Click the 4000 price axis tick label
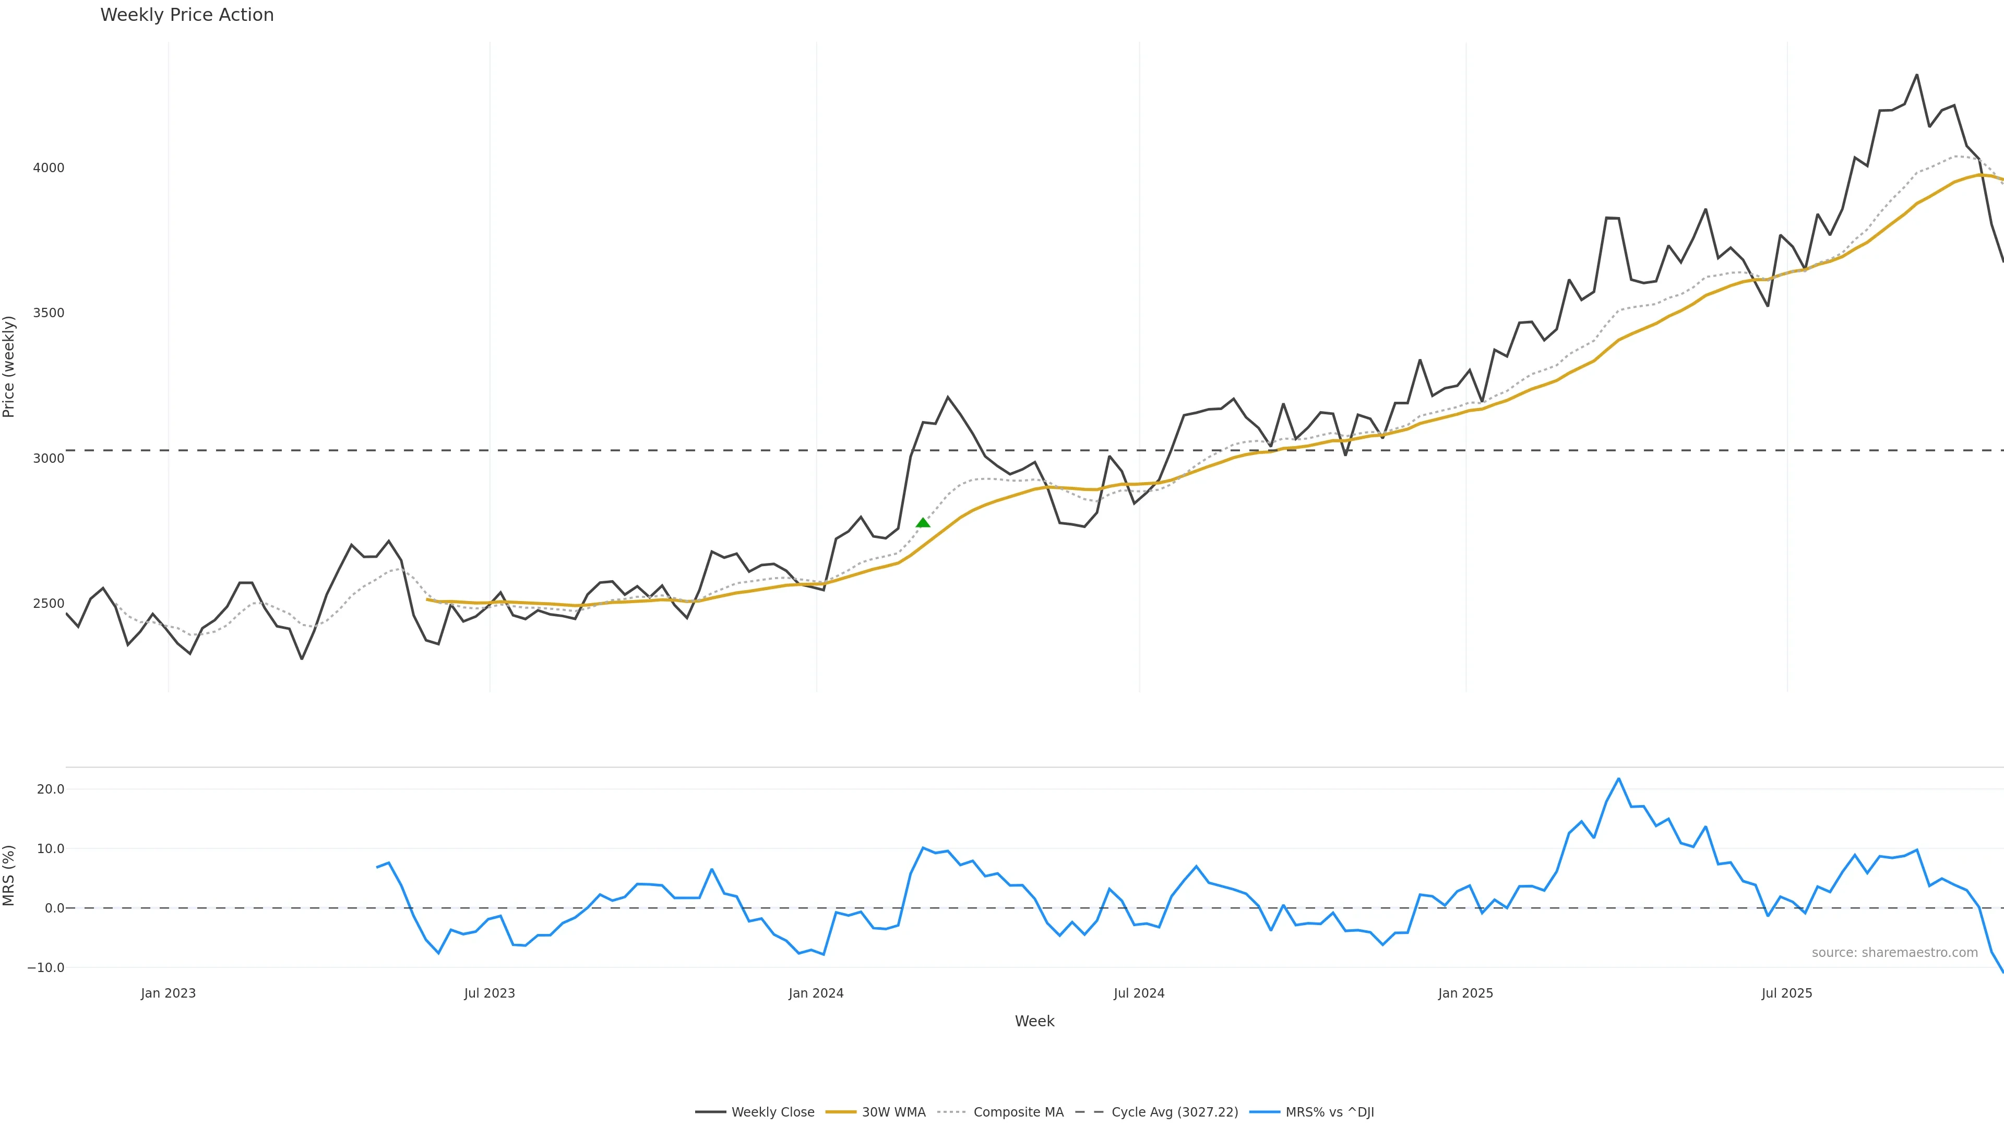 (48, 168)
